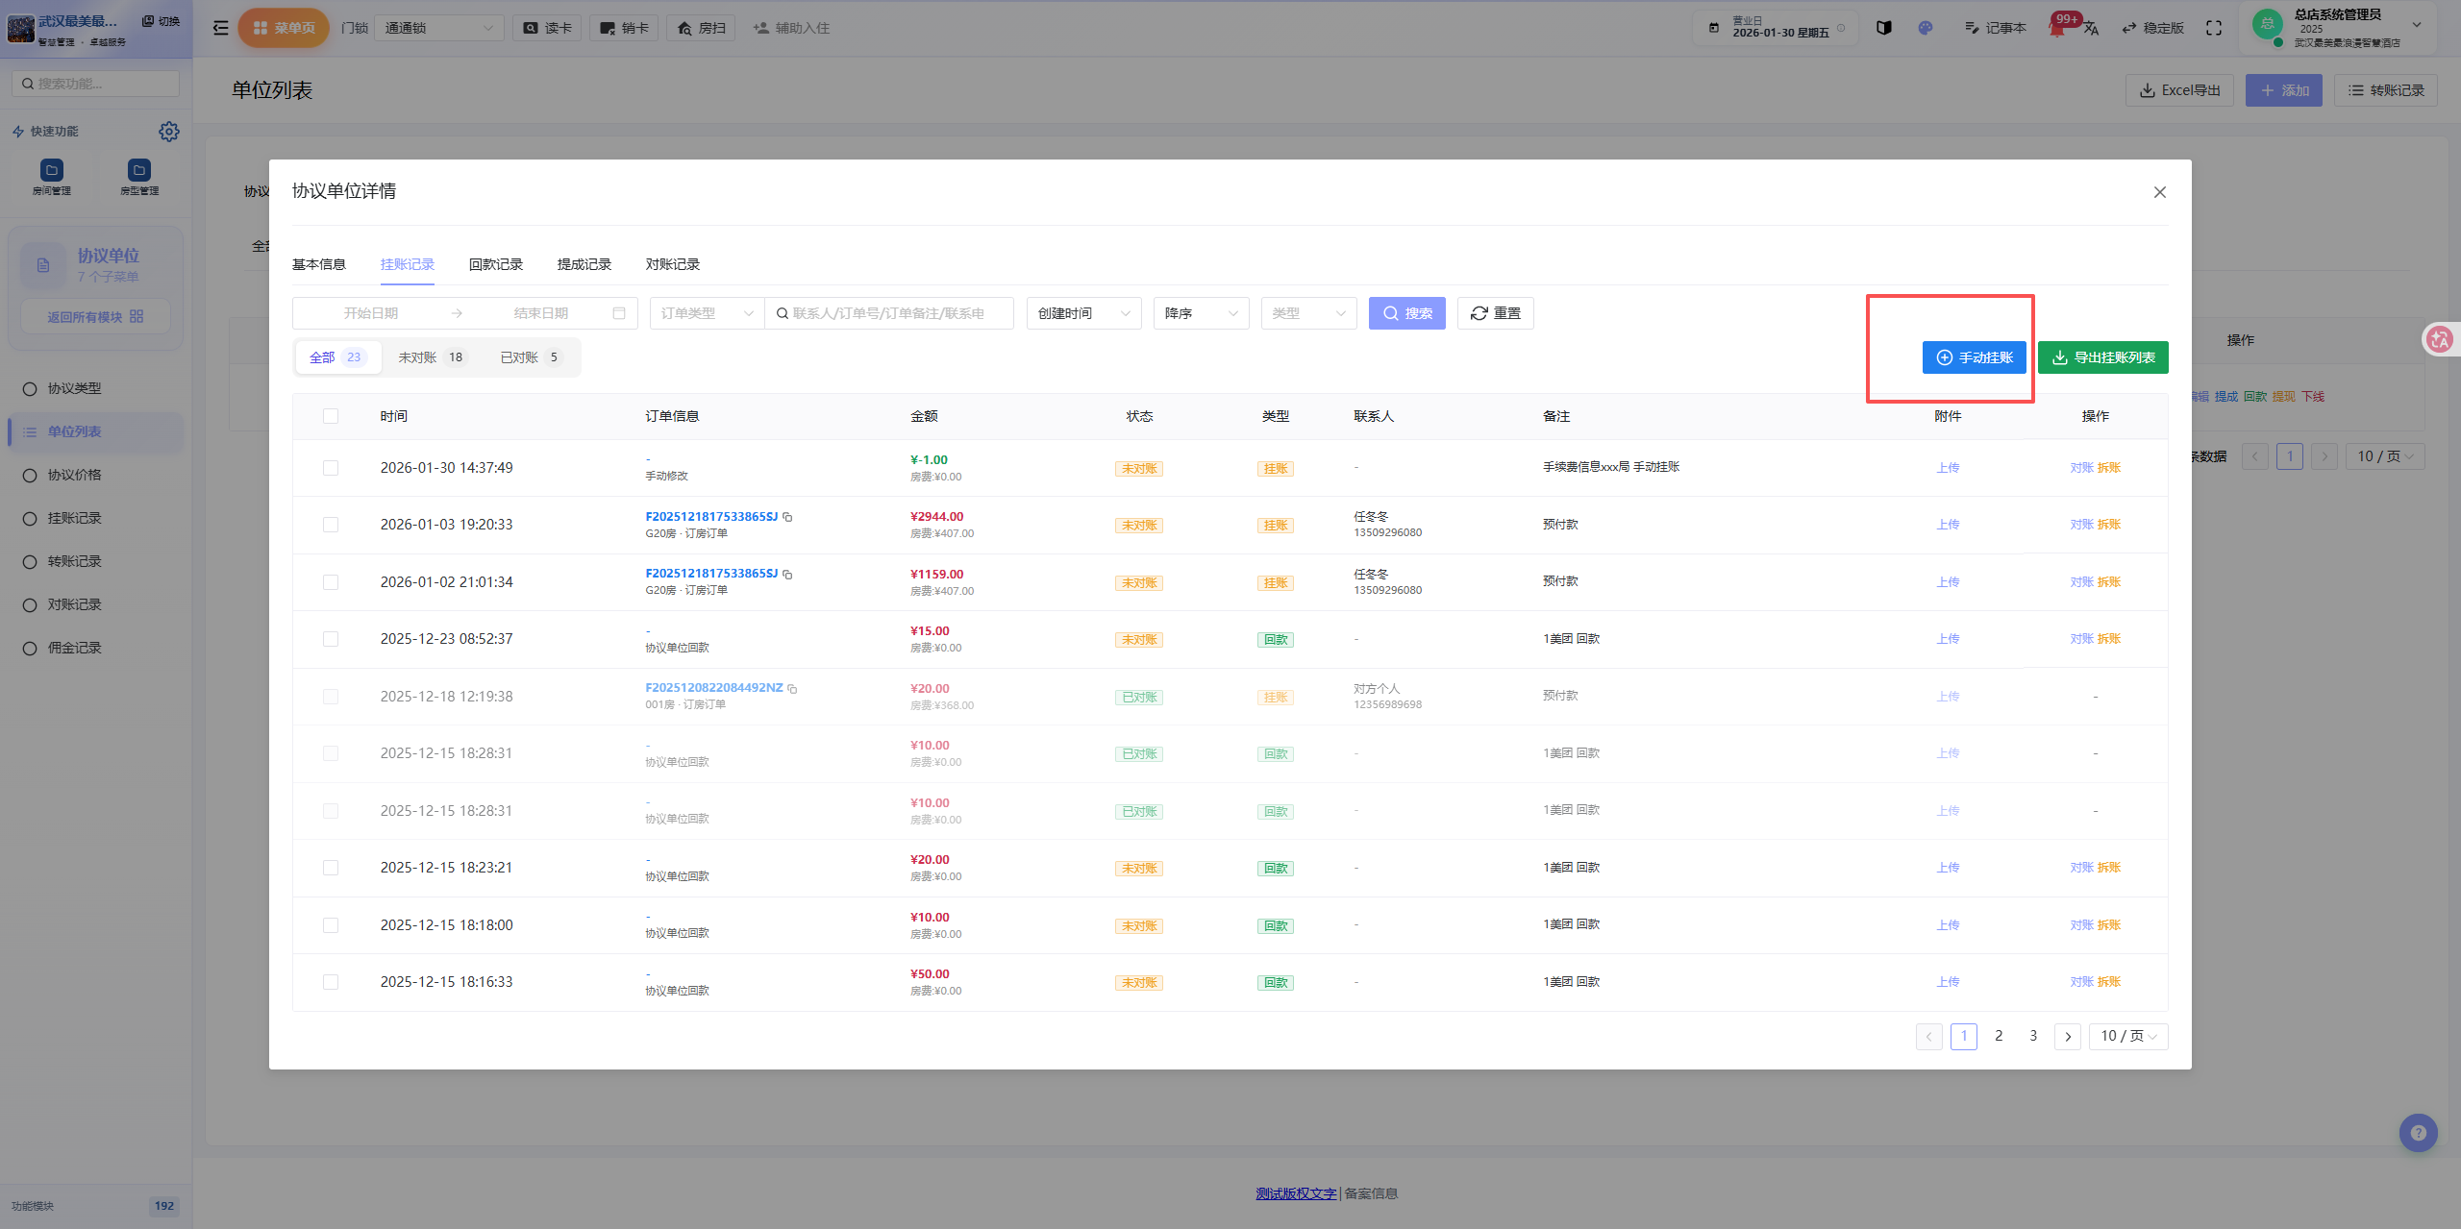Open the 10 / 页 page size dropdown in dialog
2461x1229 pixels.
click(x=2128, y=1036)
